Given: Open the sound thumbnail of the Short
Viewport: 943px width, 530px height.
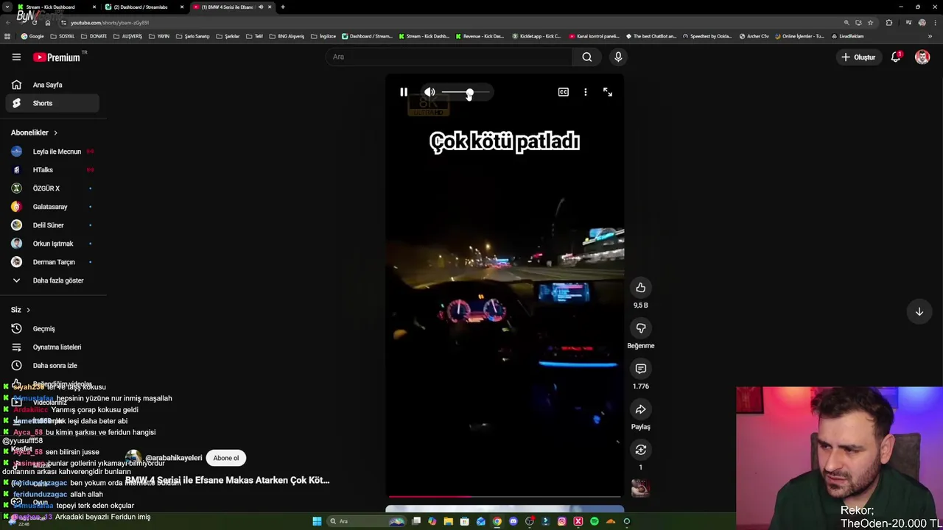Looking at the screenshot, I should click(641, 488).
